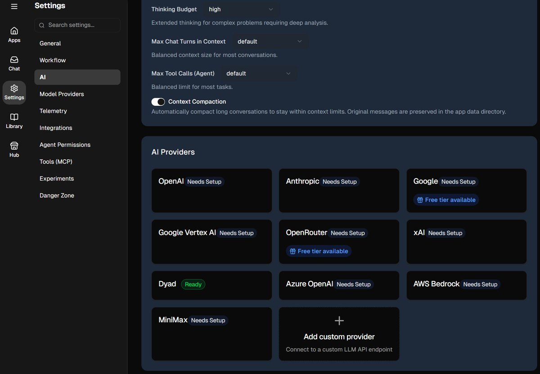540x374 pixels.
Task: Click the gift icon on Google card
Action: pos(419,200)
